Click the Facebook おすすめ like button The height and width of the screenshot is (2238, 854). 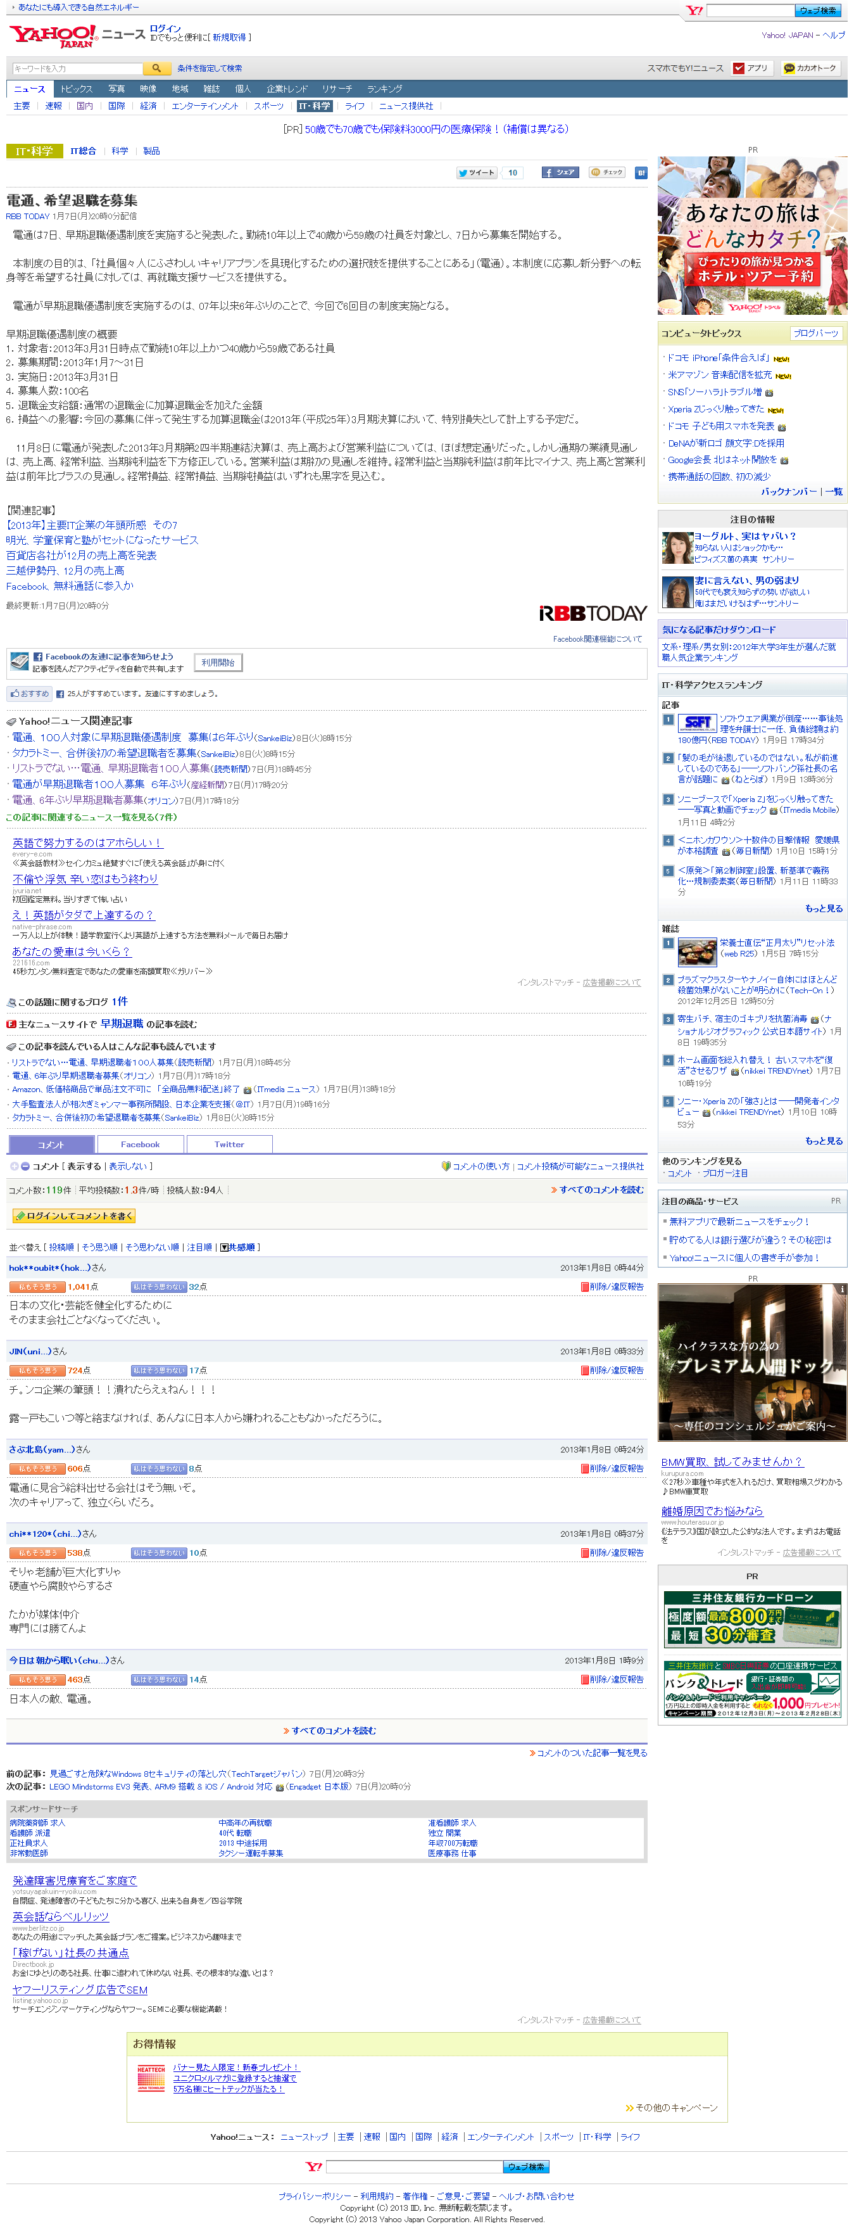[30, 693]
